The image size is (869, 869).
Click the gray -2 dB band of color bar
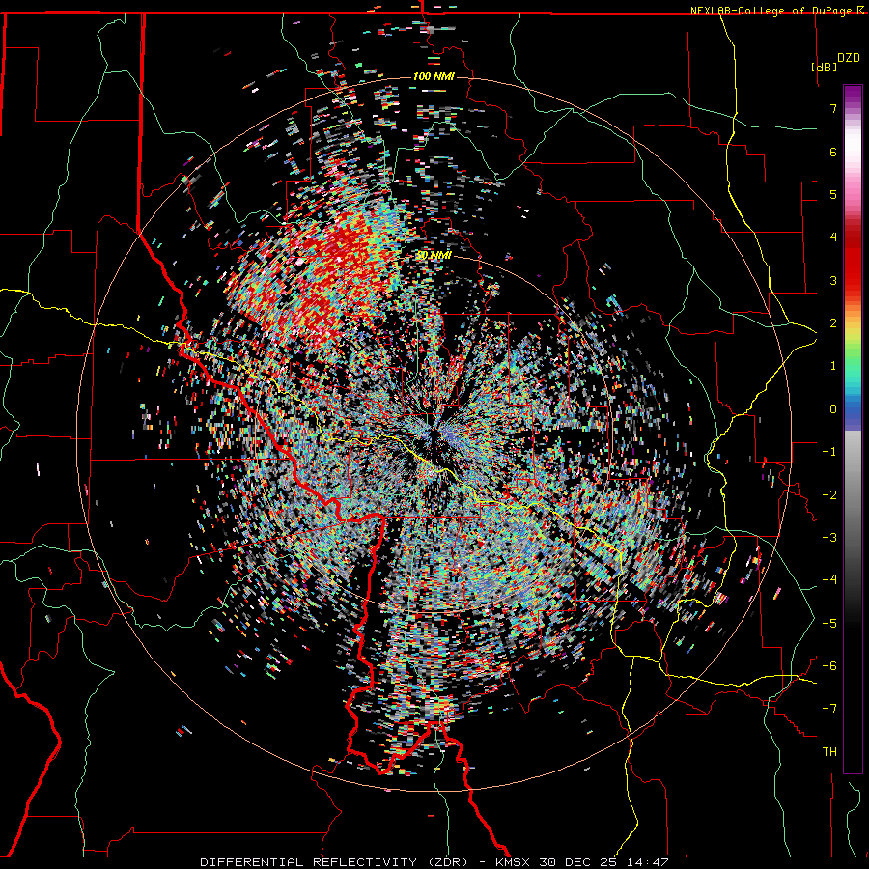853,495
